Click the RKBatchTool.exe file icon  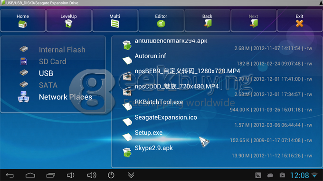127,106
